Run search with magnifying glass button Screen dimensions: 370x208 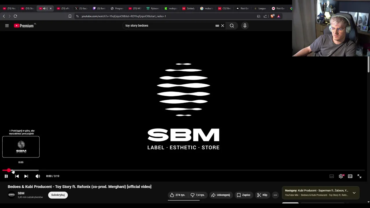tap(232, 26)
